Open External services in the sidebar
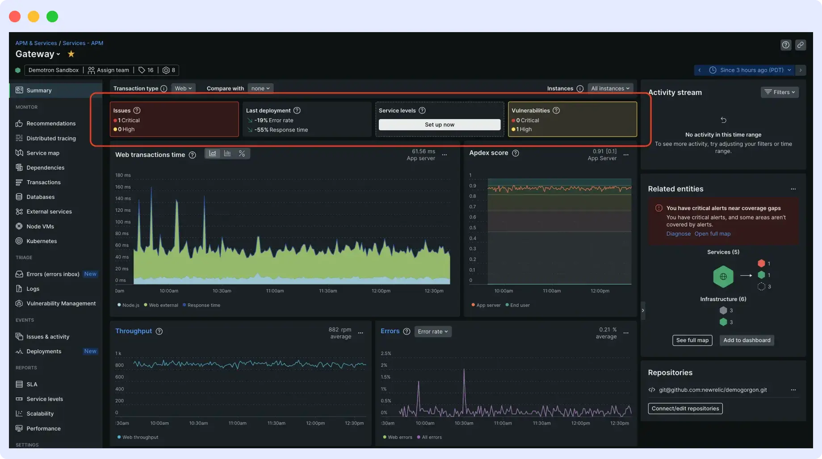822x459 pixels. click(x=49, y=211)
